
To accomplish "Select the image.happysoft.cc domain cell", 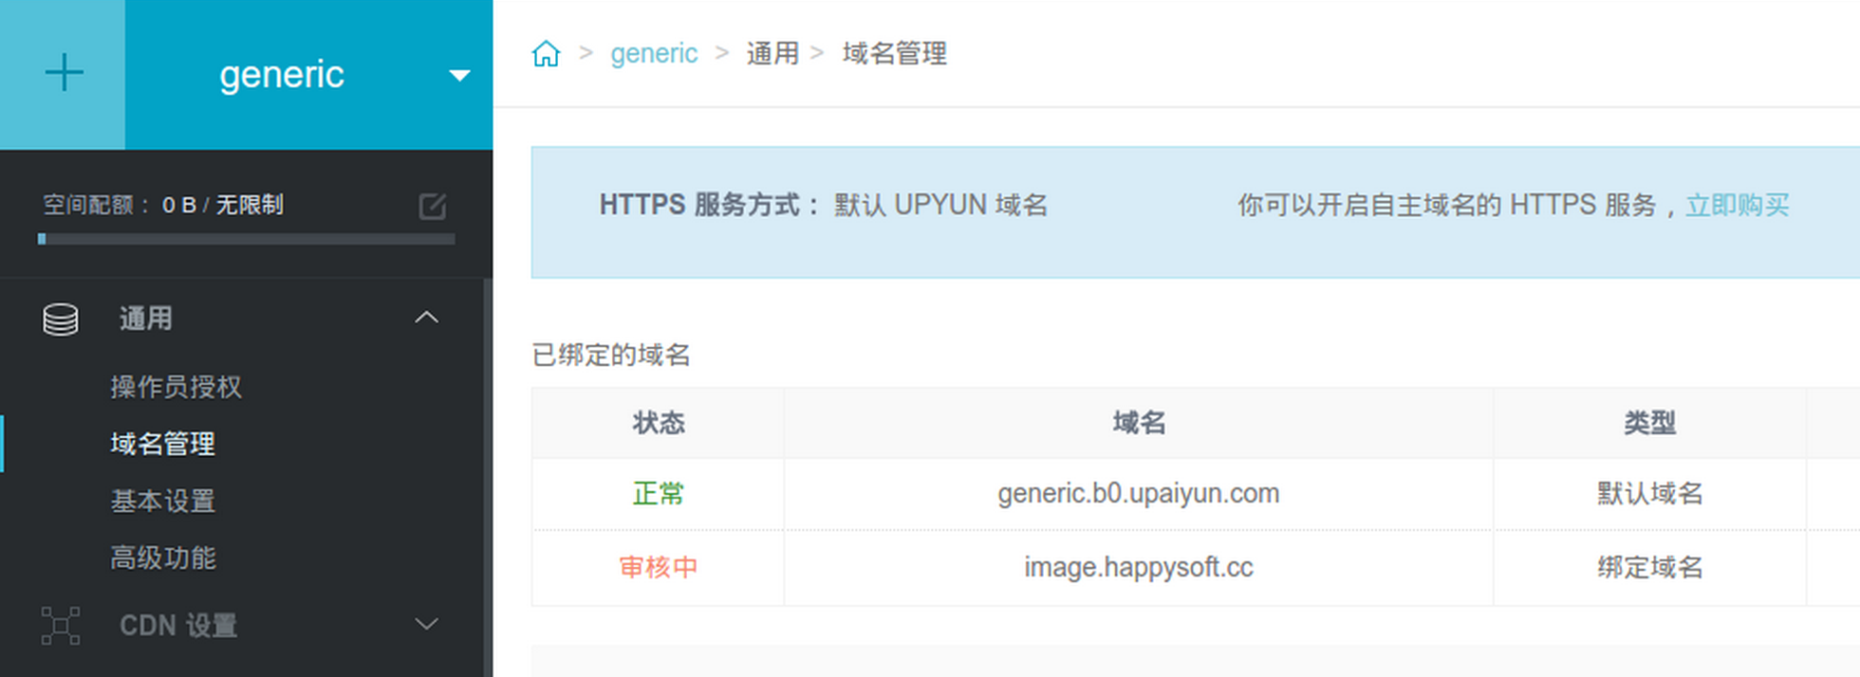I will (1138, 567).
